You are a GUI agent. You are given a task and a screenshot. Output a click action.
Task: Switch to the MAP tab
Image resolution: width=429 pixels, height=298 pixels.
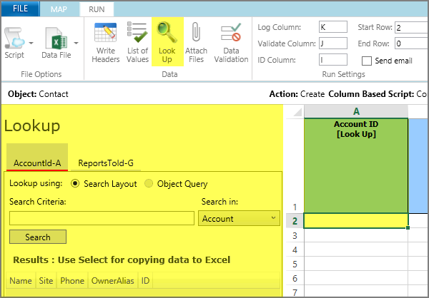coord(59,9)
